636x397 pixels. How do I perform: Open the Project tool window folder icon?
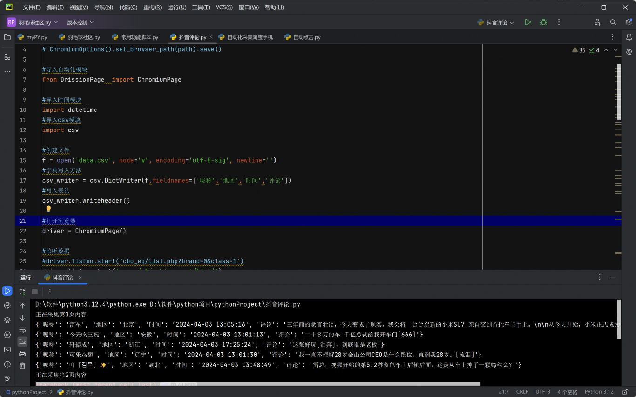click(7, 37)
